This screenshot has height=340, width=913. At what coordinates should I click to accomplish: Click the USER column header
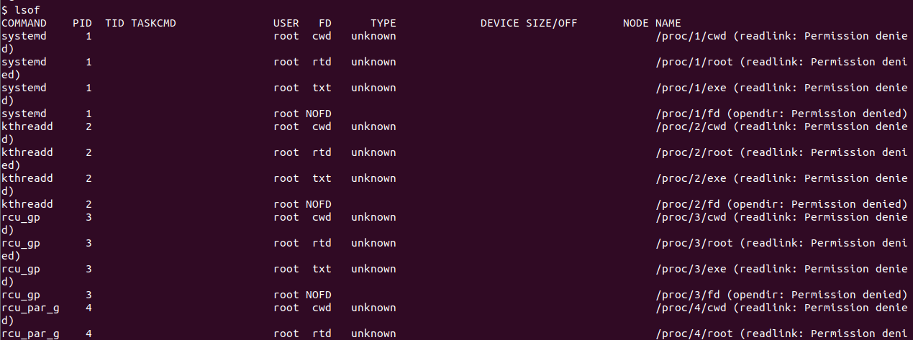pyautogui.click(x=286, y=23)
